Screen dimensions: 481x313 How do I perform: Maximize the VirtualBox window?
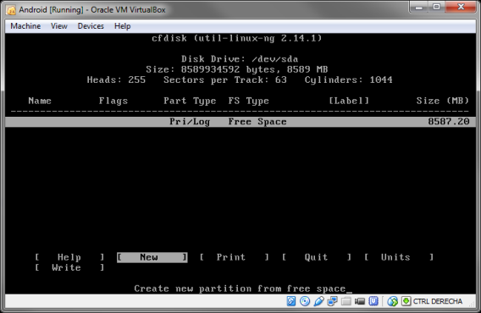(x=436, y=7)
